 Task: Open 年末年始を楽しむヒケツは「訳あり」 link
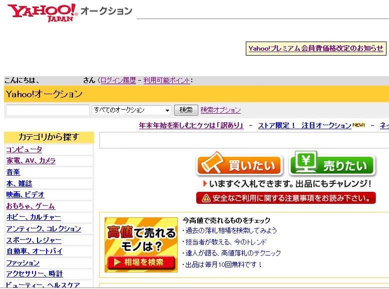click(191, 125)
